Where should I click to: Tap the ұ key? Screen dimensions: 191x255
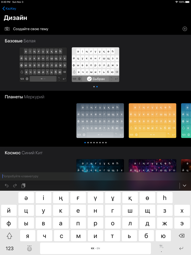[x=113, y=198]
